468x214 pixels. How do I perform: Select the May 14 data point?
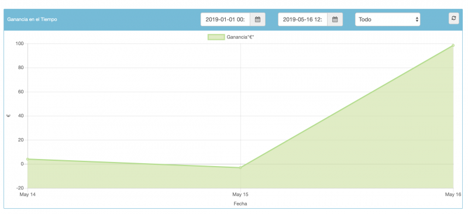27,159
